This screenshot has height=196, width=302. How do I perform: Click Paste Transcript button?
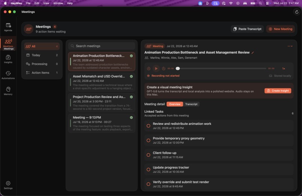247,29
